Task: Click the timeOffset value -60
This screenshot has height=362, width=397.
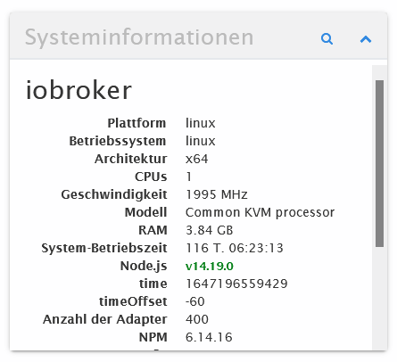Action: 195,301
